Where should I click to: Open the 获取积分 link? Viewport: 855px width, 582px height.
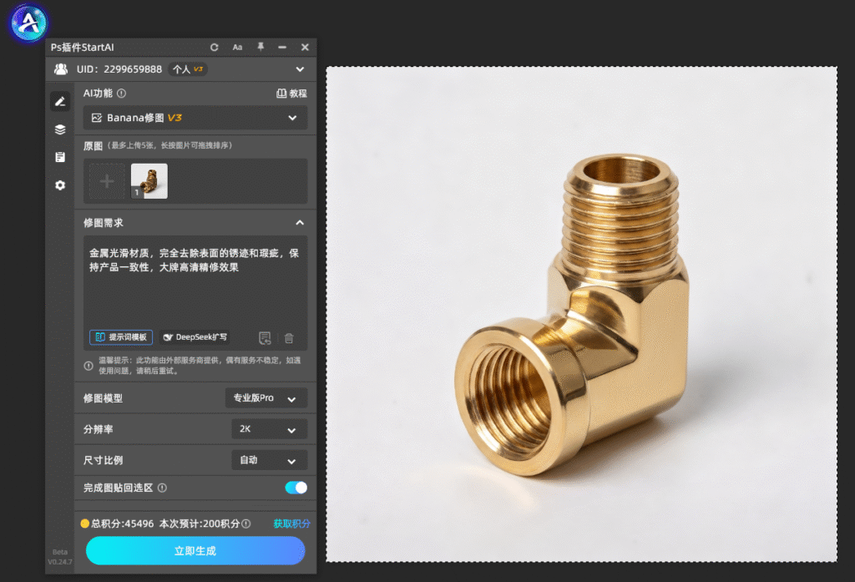coord(291,524)
